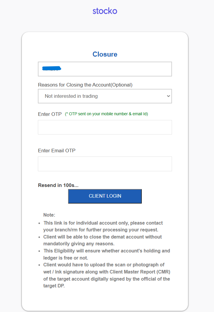Click the stocko logo
This screenshot has height=312, width=214.
[105, 11]
